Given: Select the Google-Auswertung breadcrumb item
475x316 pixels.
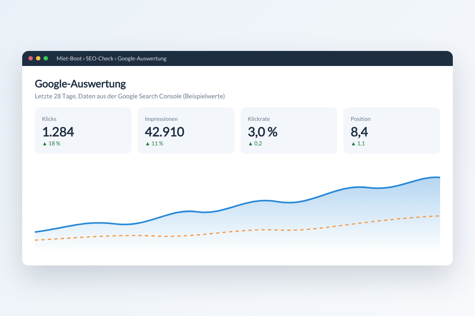Looking at the screenshot, I should [142, 58].
